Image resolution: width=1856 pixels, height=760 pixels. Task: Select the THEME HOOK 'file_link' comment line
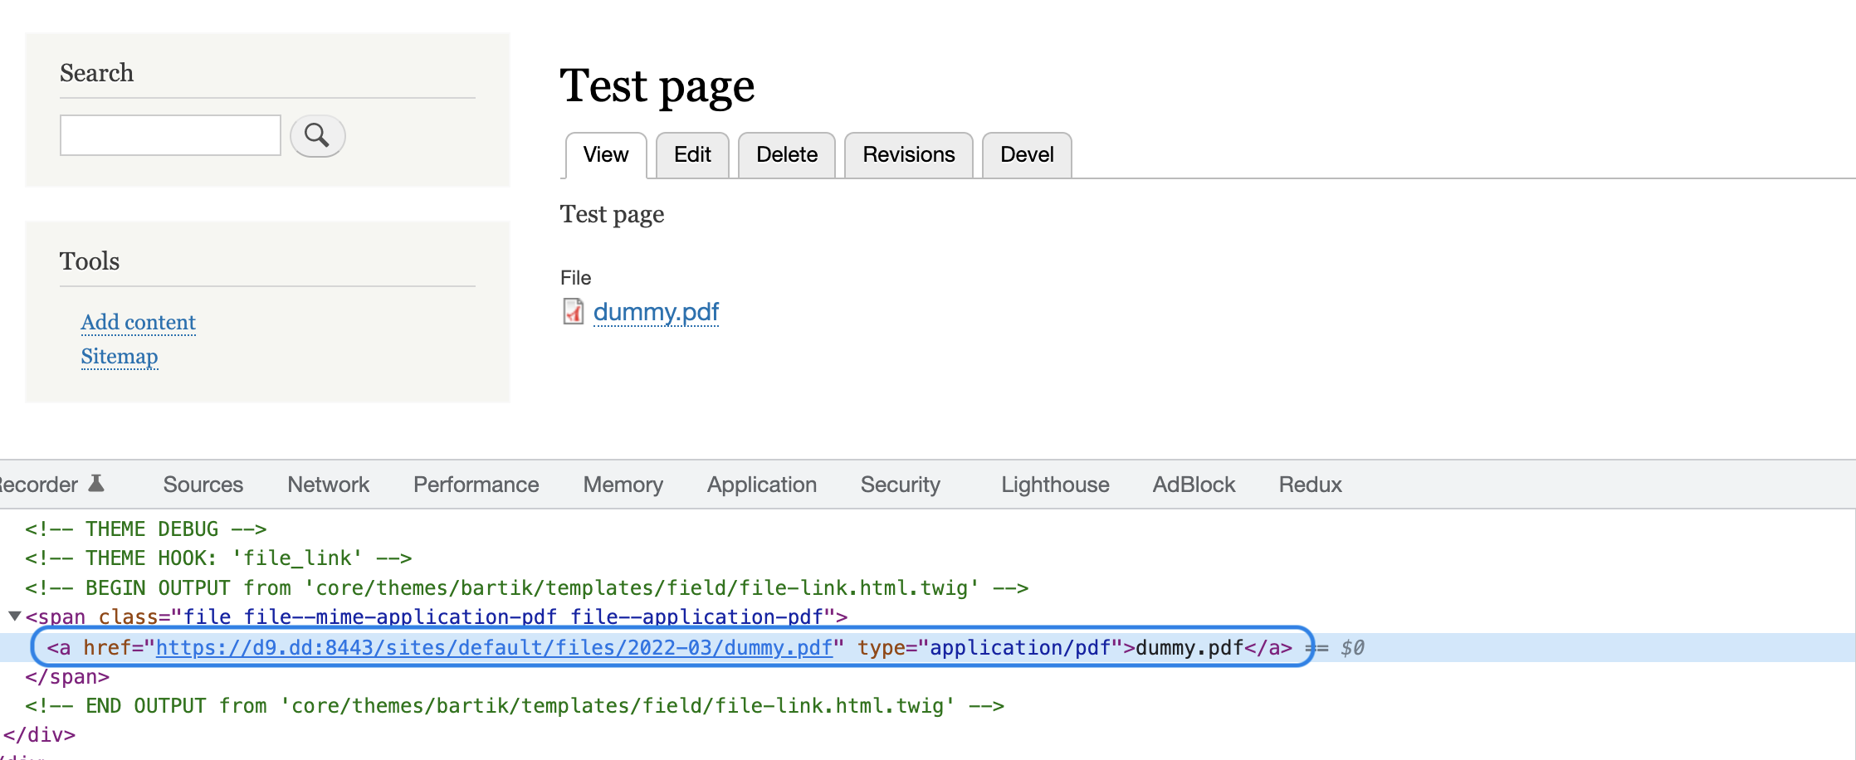click(218, 558)
